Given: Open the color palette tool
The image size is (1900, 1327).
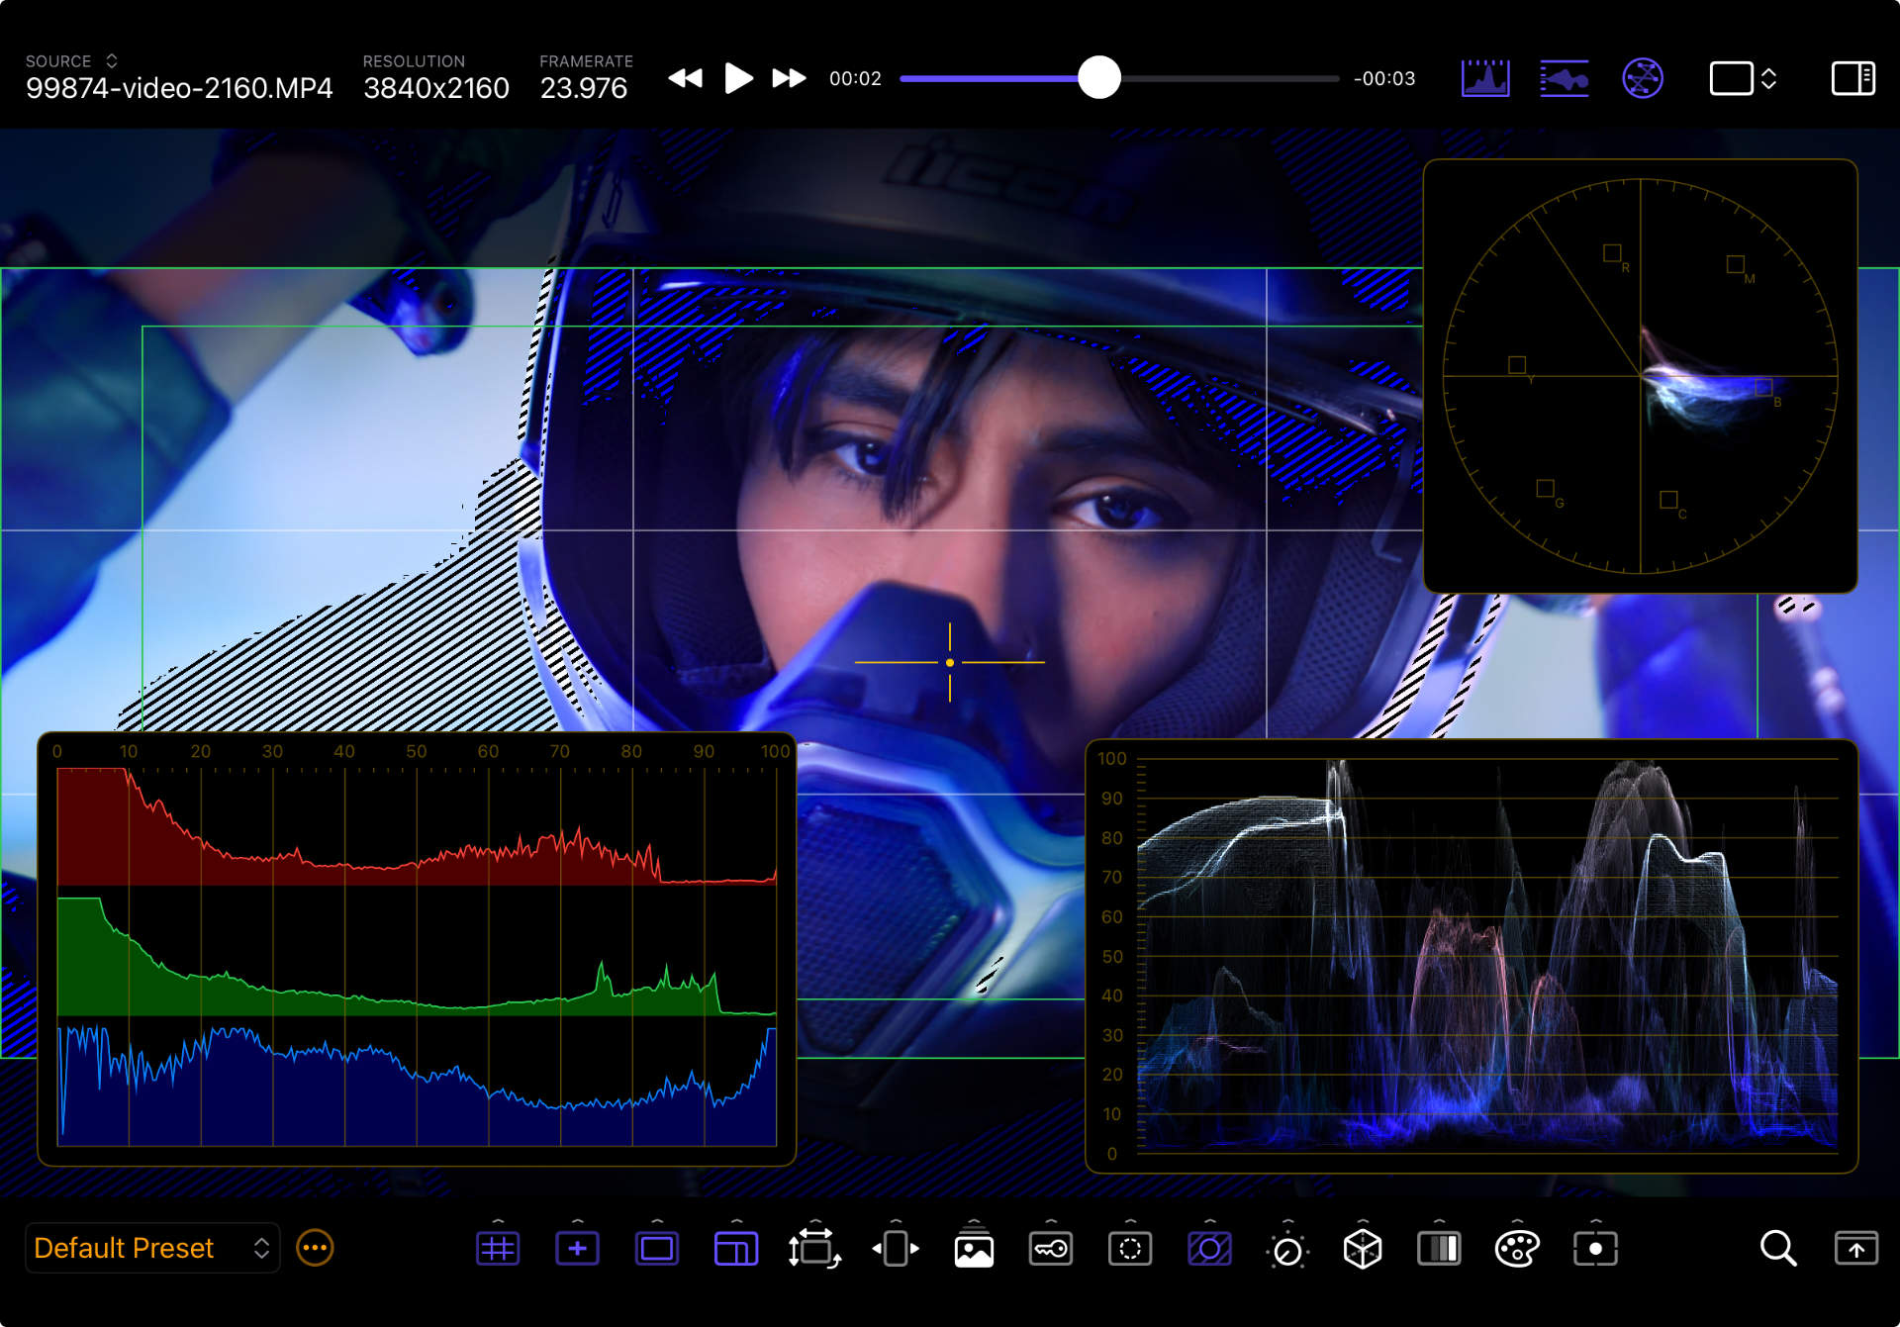Looking at the screenshot, I should tap(1517, 1249).
